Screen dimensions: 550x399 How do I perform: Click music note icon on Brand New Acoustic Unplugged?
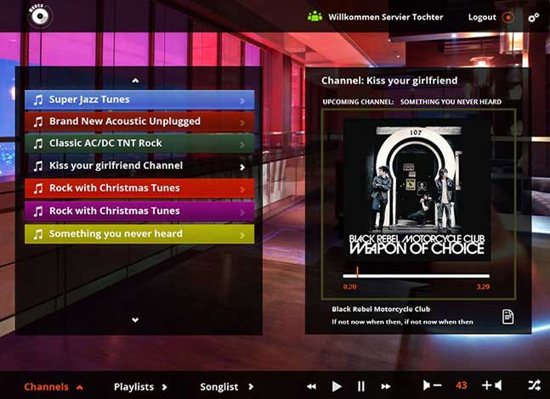pyautogui.click(x=38, y=122)
